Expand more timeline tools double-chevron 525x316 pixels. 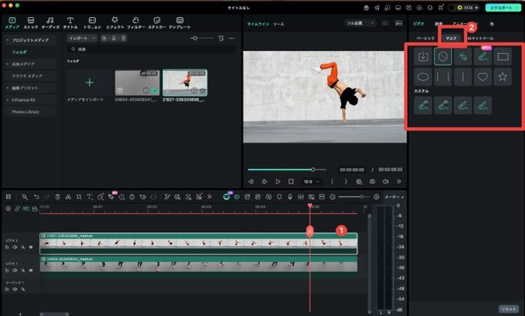209,197
